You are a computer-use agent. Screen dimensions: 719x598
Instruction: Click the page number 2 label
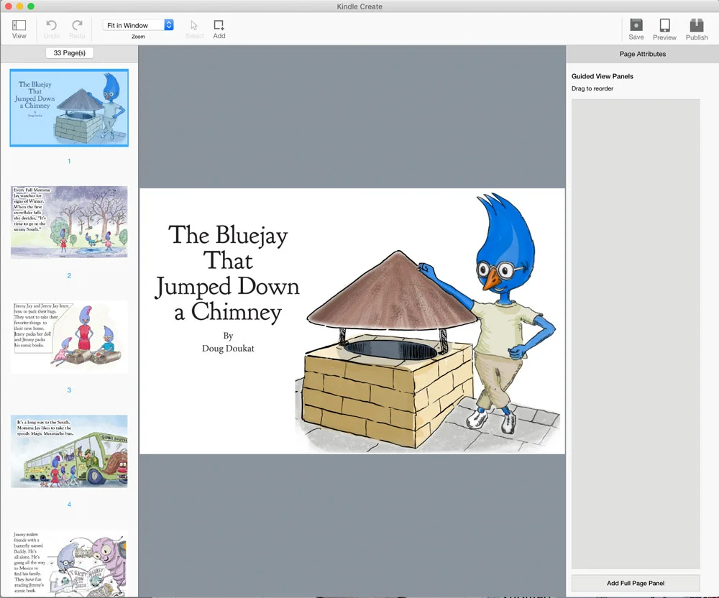coord(69,276)
